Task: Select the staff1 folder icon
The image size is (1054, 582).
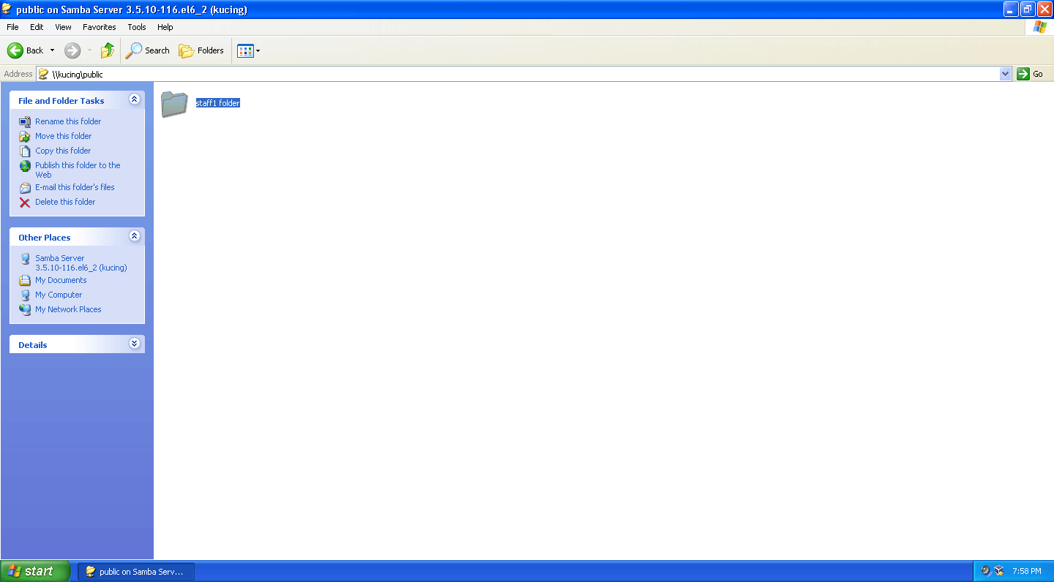Action: click(x=175, y=104)
